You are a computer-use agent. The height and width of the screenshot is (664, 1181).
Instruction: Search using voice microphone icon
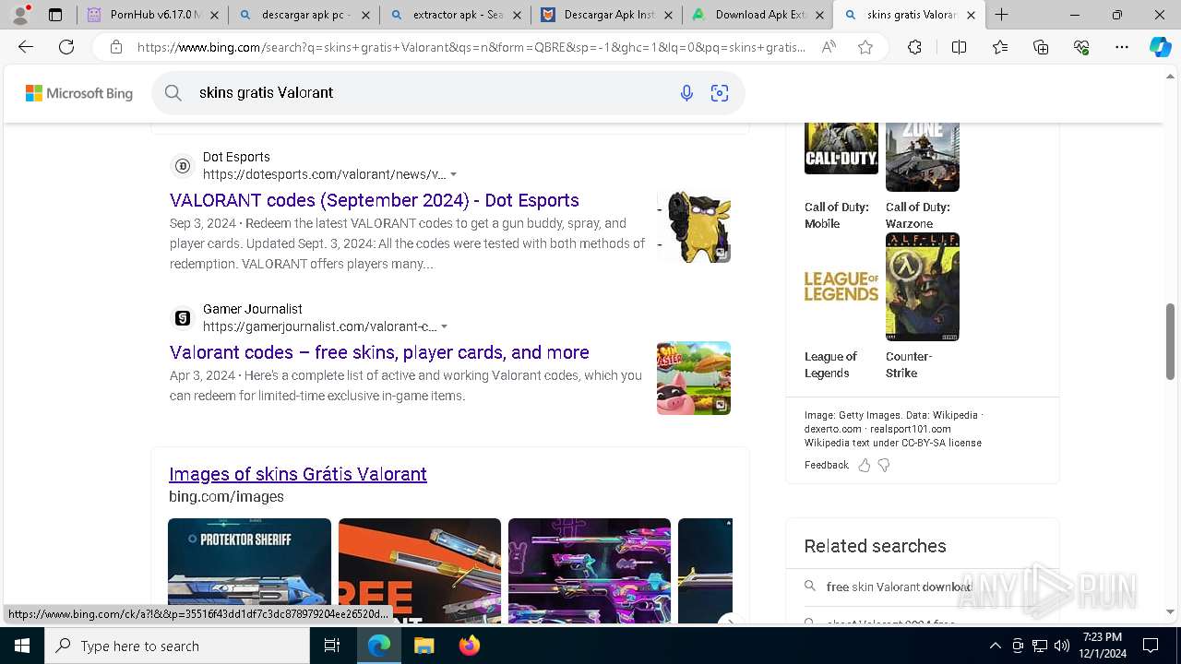[x=686, y=92]
